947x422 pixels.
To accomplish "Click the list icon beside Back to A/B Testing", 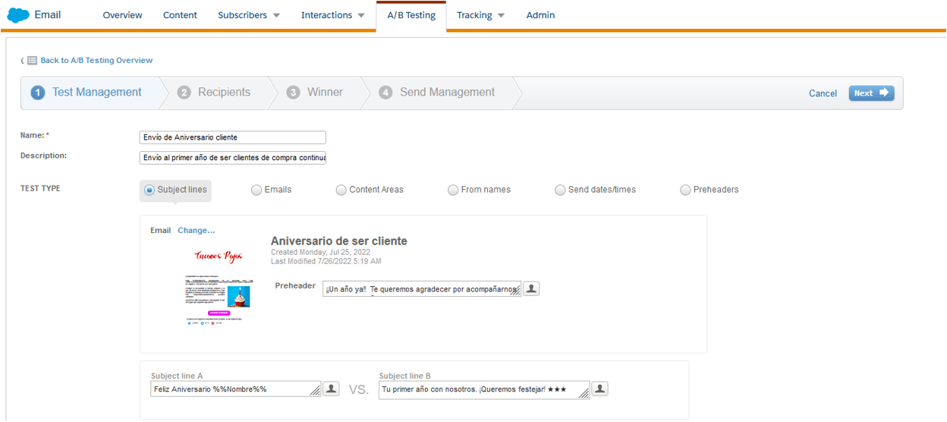I will [33, 61].
